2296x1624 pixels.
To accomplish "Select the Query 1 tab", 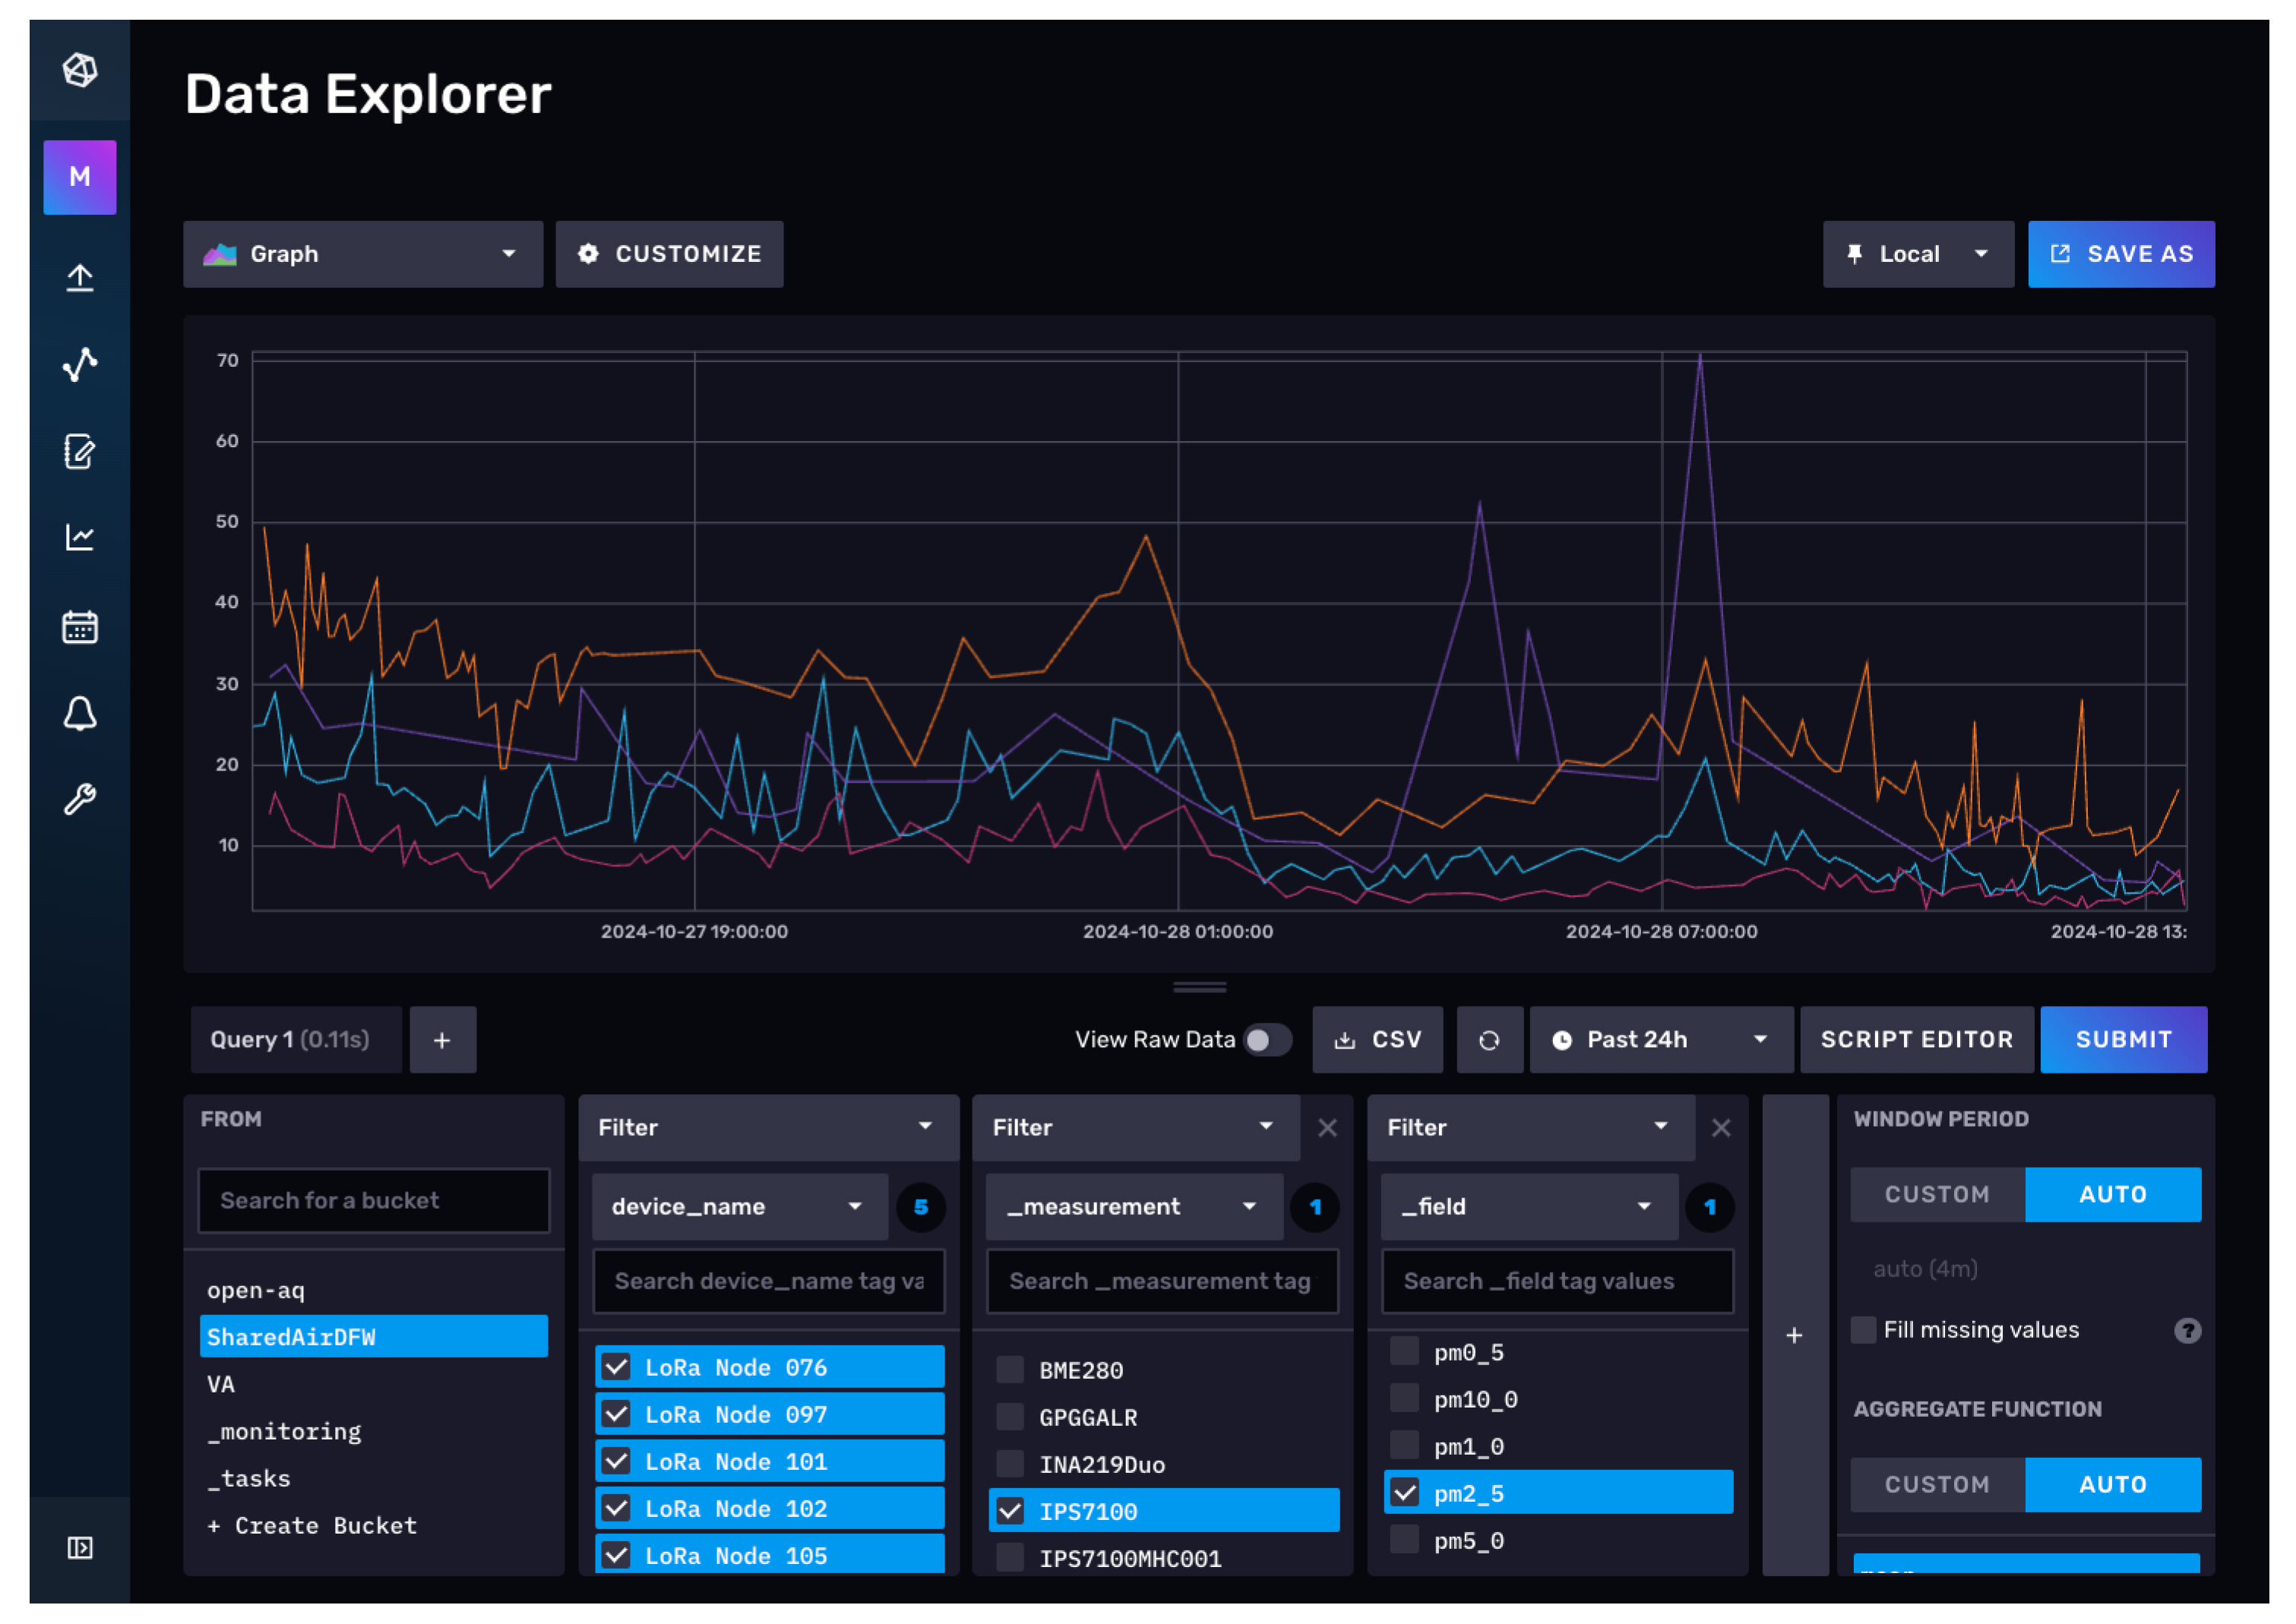I will [296, 1040].
